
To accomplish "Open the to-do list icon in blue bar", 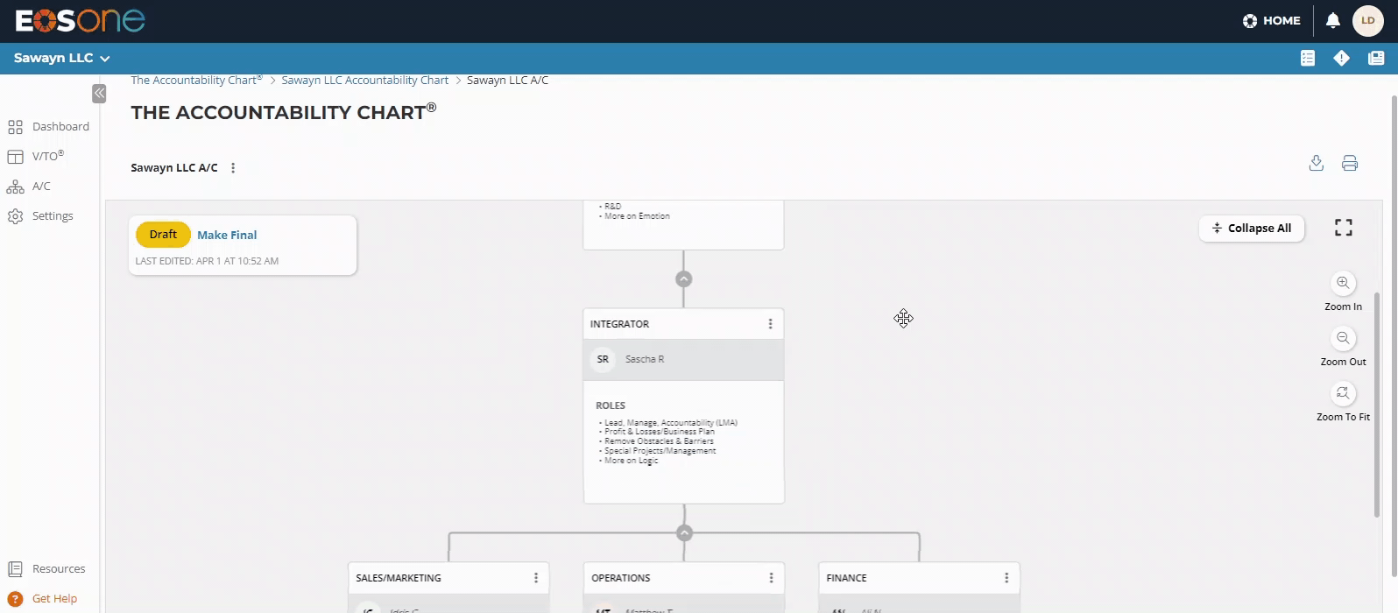I will [1308, 58].
